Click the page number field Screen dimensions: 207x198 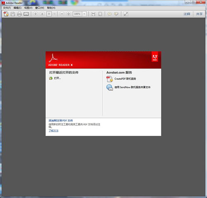coord(49,14)
